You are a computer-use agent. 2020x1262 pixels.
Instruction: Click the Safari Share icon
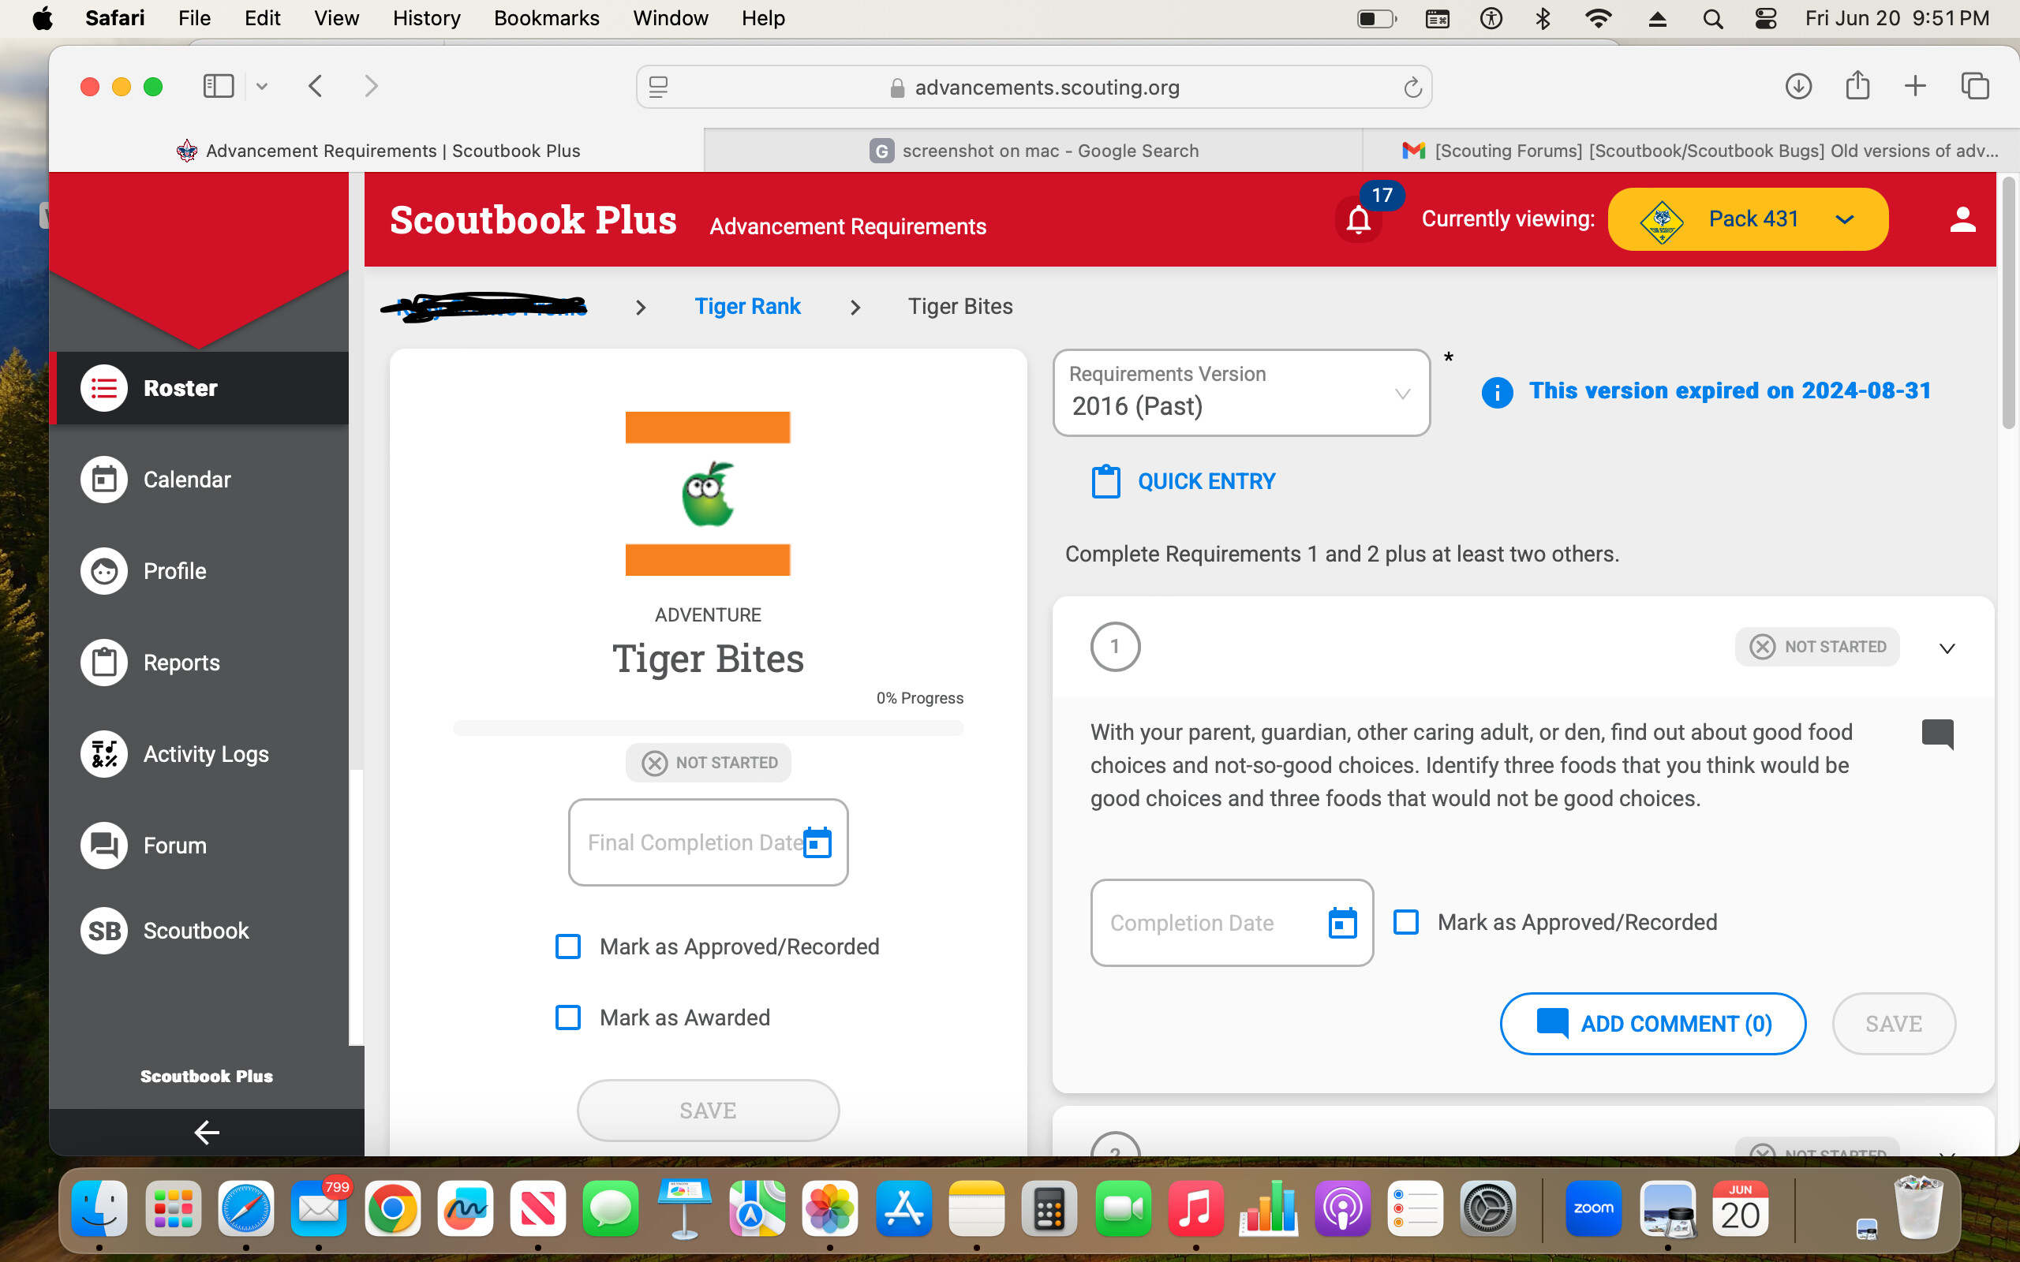click(1857, 86)
